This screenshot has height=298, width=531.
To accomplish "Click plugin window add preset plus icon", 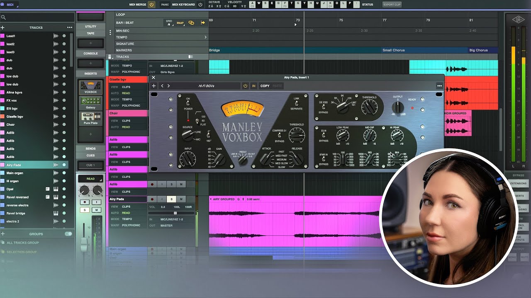I will pos(154,86).
